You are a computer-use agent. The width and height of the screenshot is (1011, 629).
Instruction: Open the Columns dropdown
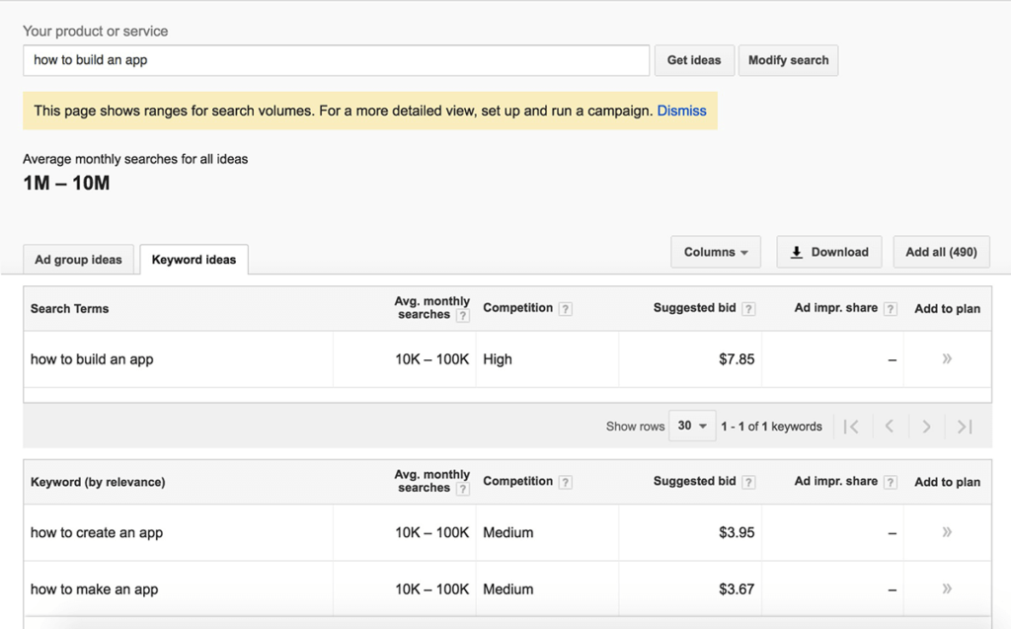[x=716, y=252]
